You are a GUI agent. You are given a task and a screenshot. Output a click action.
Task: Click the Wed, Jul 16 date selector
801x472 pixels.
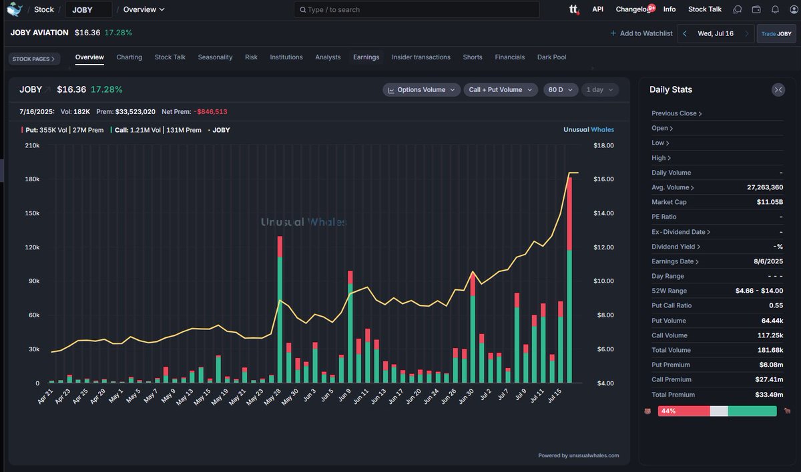coord(716,33)
